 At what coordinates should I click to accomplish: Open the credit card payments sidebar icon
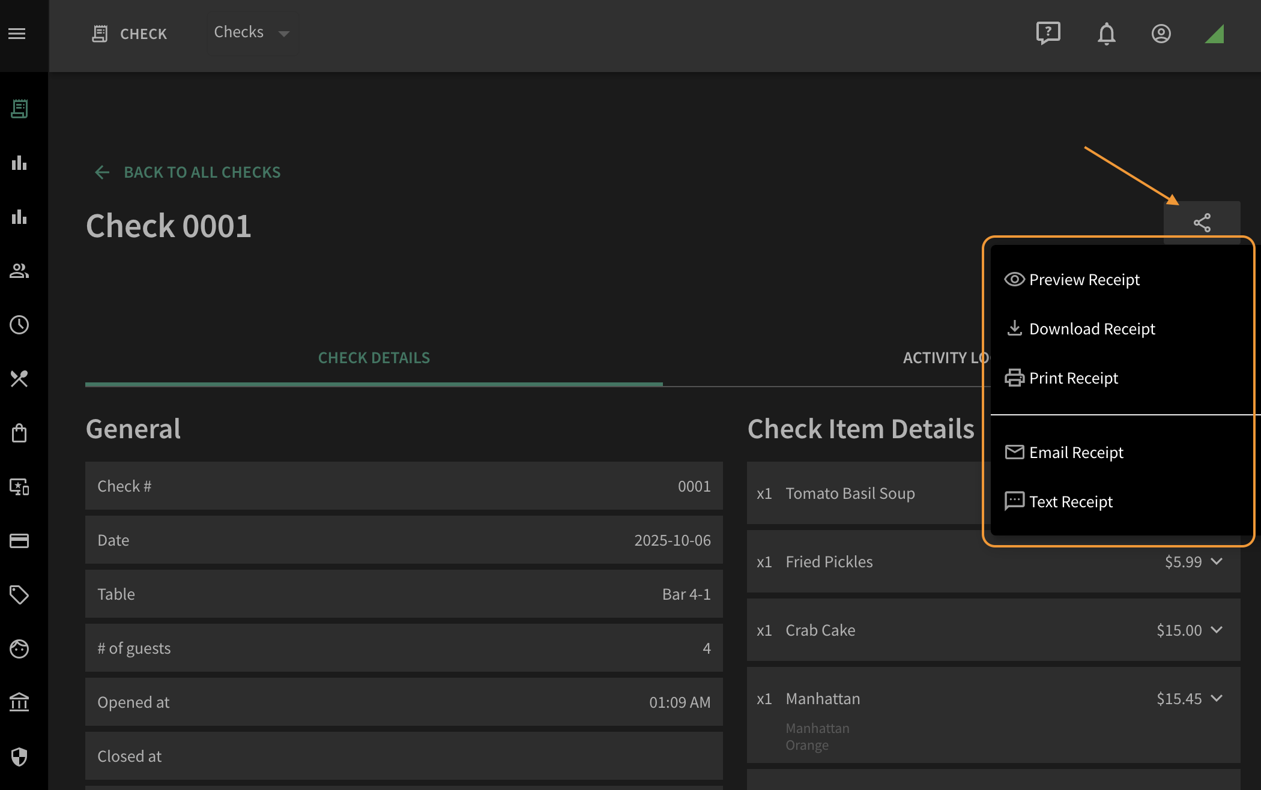pyautogui.click(x=19, y=541)
